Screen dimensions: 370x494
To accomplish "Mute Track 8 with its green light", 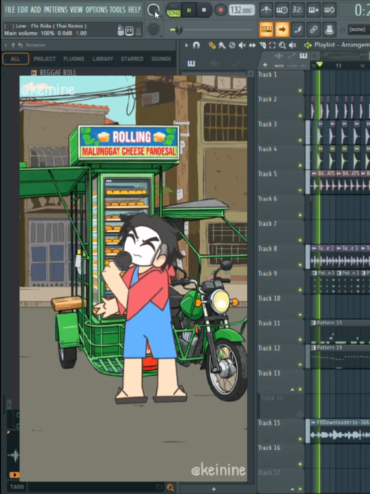I will [x=300, y=265].
